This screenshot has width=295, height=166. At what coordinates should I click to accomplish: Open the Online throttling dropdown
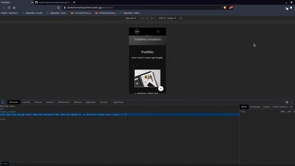pos(171,18)
